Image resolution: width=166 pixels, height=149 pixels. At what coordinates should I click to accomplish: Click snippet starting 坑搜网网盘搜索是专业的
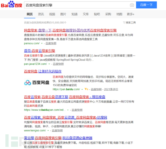coord(79,124)
